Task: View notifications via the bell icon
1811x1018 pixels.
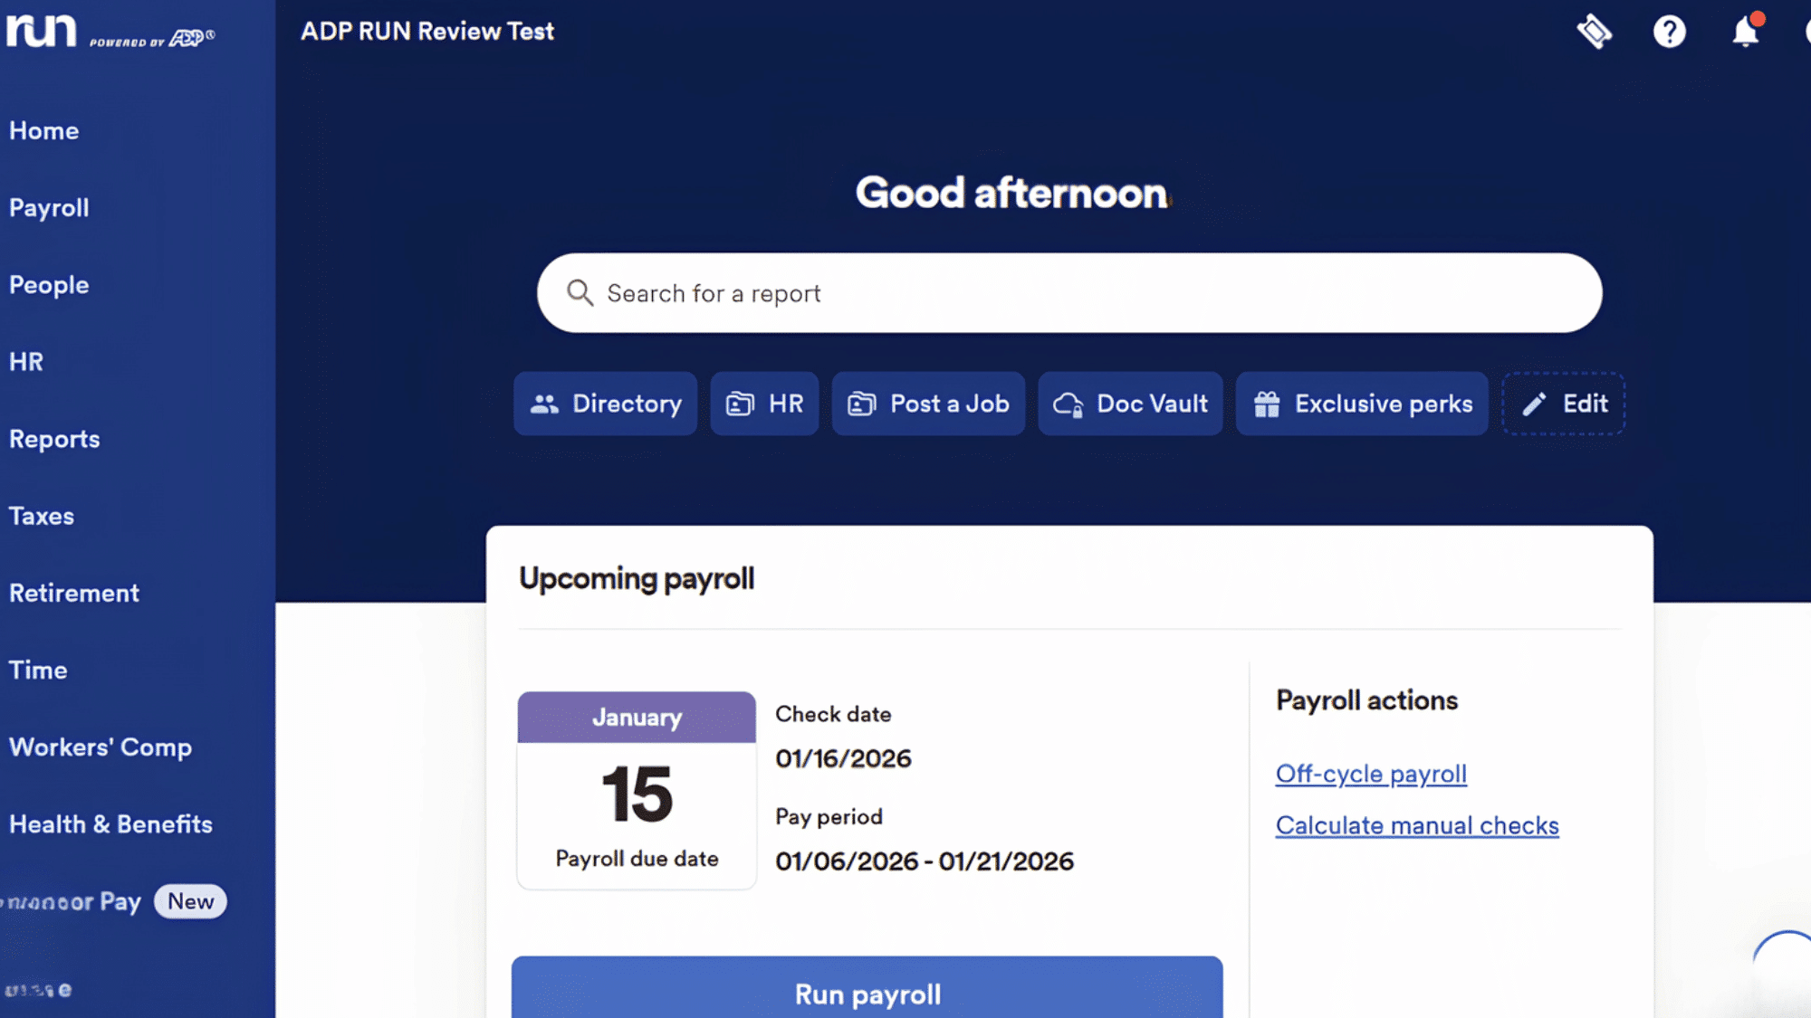Action: [1747, 31]
